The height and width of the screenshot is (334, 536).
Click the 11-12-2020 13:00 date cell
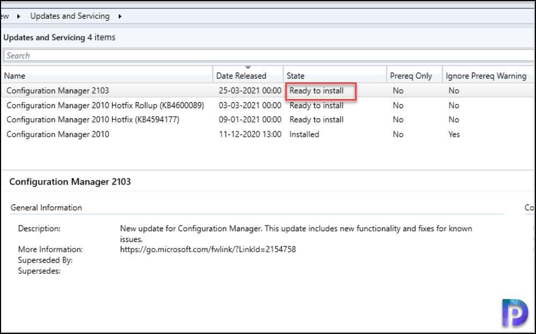(x=250, y=134)
